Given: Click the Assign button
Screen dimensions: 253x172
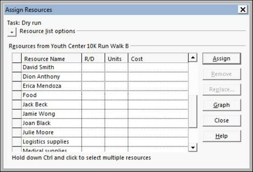Looking at the screenshot, I should pyautogui.click(x=221, y=59).
